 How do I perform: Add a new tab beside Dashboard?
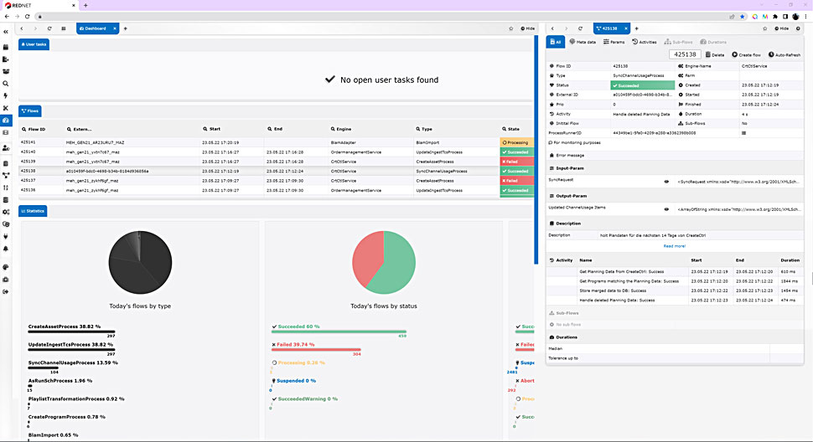coord(126,28)
